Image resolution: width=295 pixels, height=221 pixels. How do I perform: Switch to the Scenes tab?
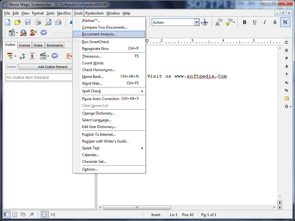[x=24, y=45]
